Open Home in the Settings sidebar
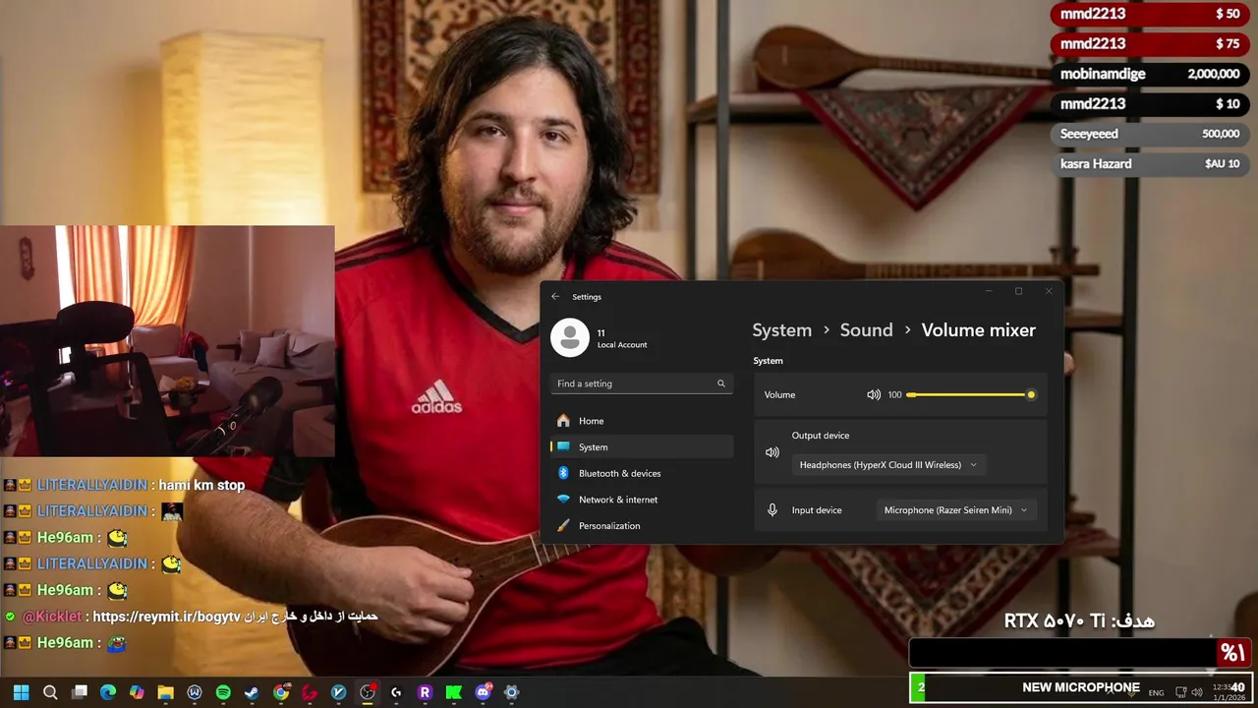 click(x=642, y=421)
